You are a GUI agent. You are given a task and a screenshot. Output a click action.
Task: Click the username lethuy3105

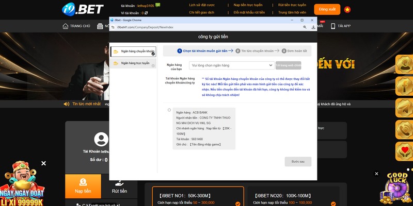(146, 6)
